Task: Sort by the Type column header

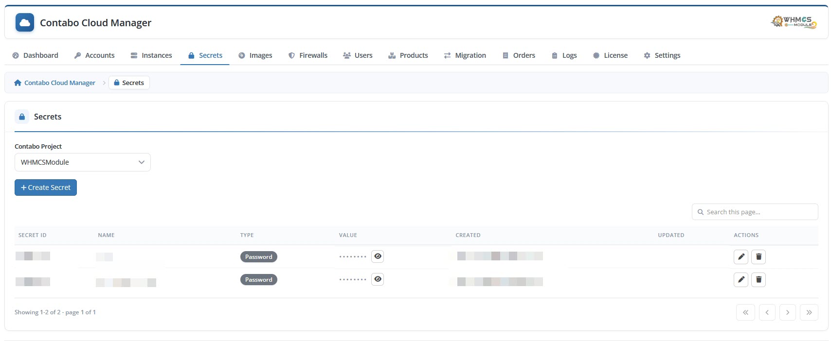Action: (247, 235)
